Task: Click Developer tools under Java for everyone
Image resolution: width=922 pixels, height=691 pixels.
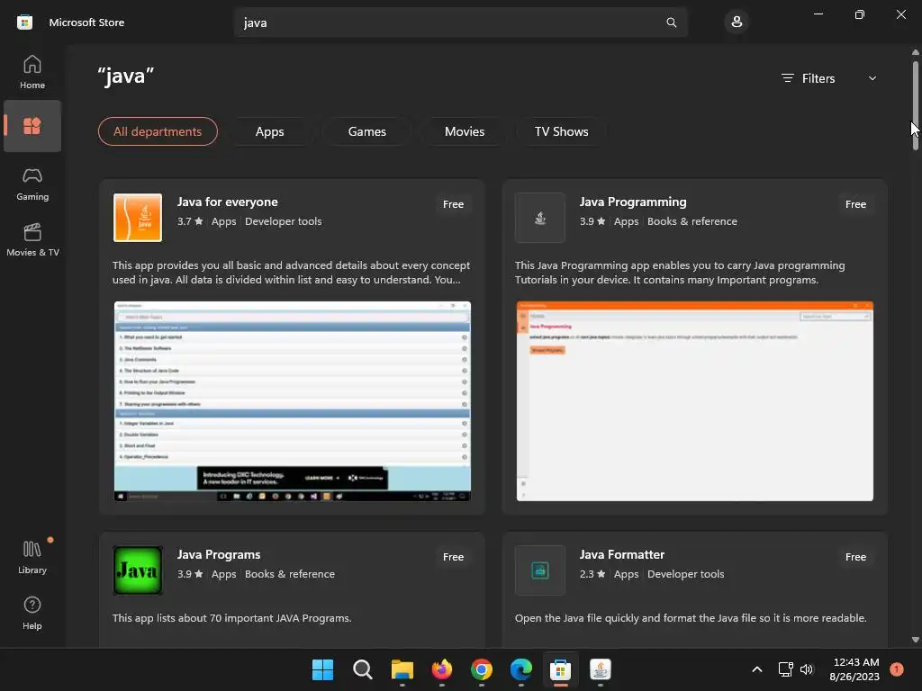Action: point(283,221)
